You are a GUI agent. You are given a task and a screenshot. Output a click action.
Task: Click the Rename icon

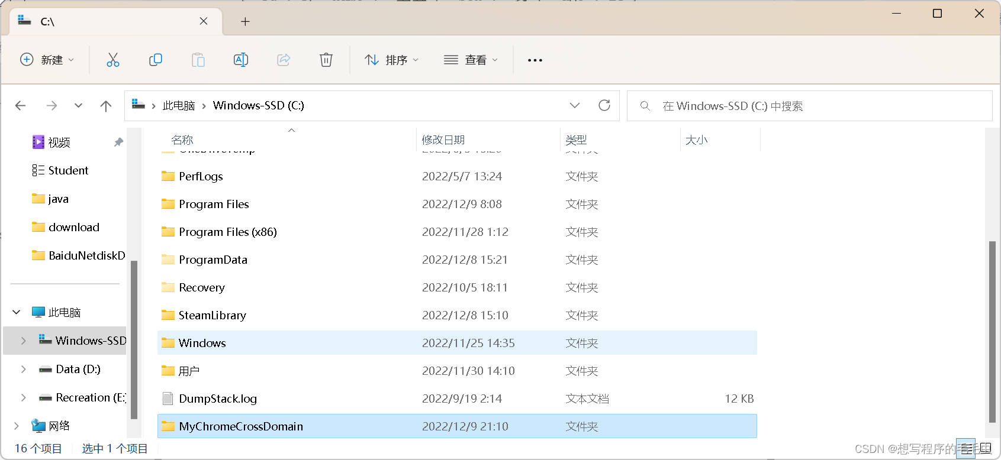[241, 60]
